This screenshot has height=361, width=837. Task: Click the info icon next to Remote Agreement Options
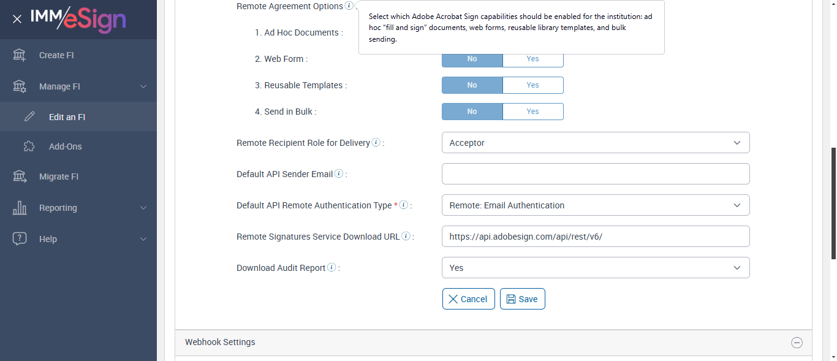coord(349,6)
